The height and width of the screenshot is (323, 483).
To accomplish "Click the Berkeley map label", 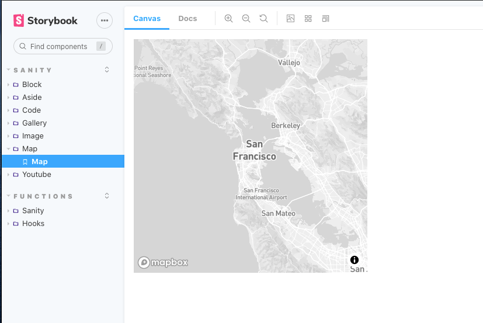I will pos(286,126).
